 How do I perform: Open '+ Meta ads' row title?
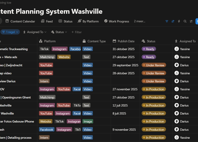(x=9, y=57)
